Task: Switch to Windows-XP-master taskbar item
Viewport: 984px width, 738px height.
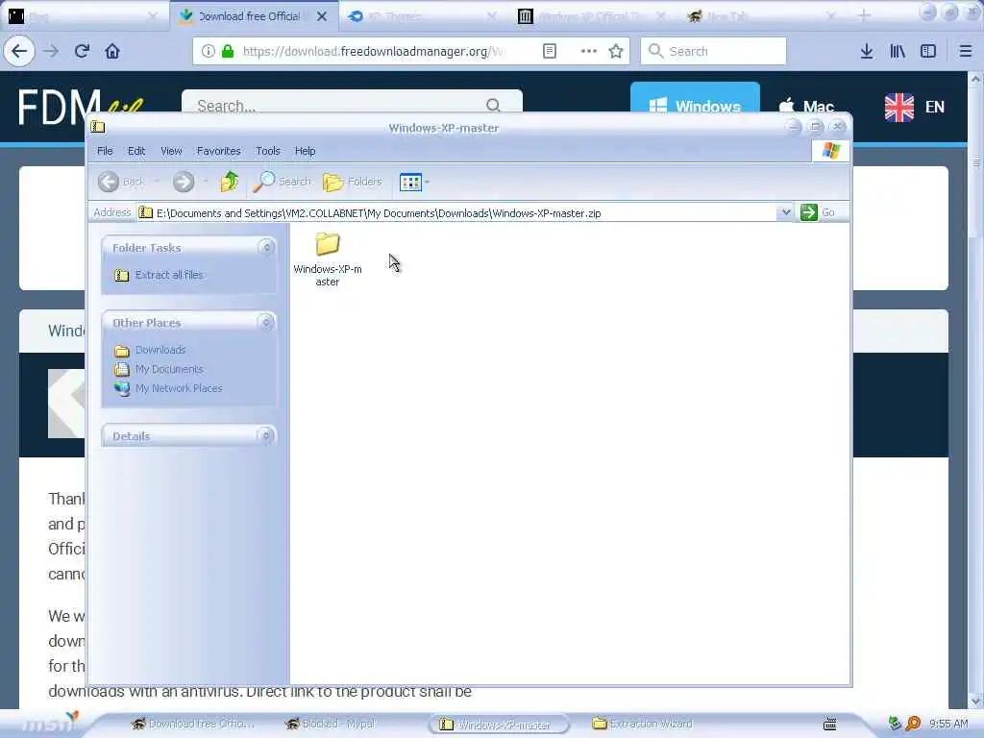Action: pos(500,725)
